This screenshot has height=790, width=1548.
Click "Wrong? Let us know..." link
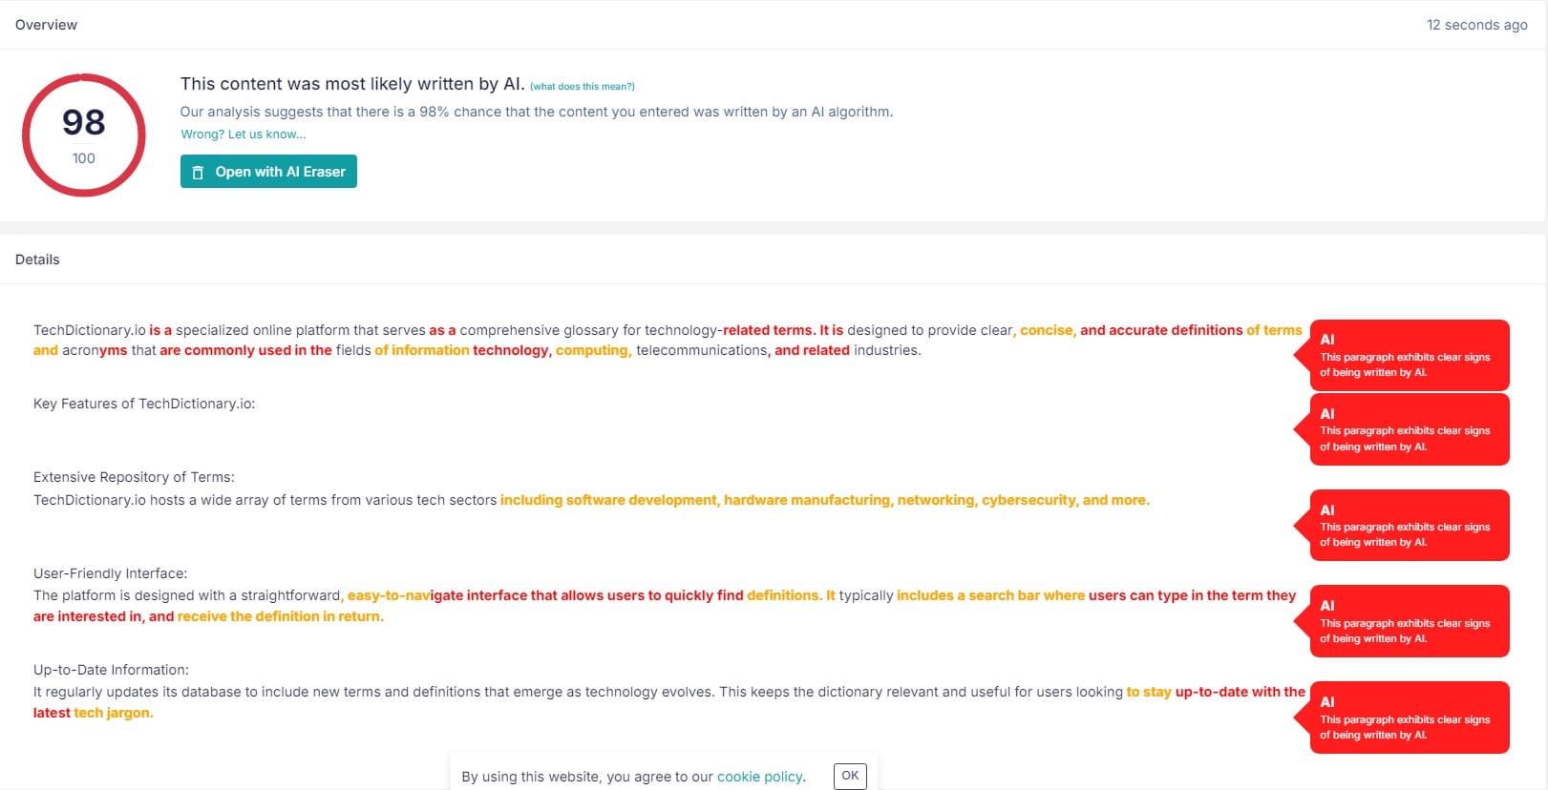click(244, 135)
